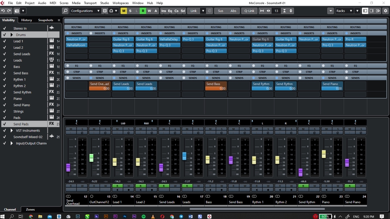Open the channel visibility agents dropdown

[x=113, y=11]
